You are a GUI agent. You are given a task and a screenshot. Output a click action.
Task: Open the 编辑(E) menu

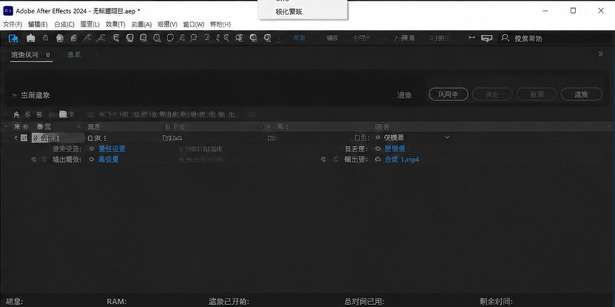point(38,25)
